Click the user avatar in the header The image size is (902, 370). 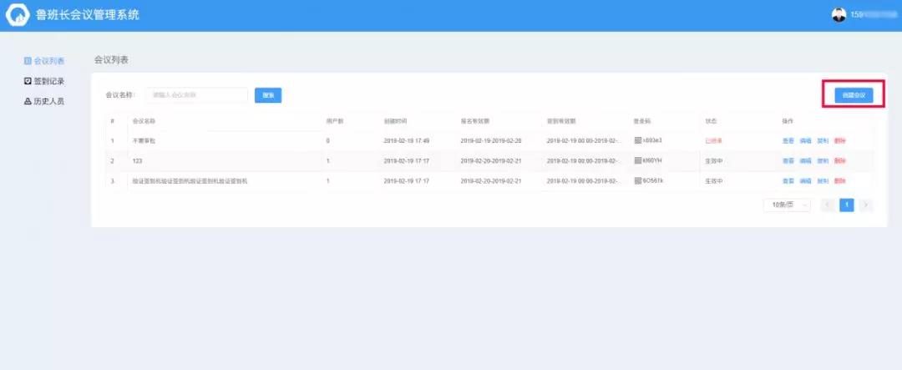[839, 15]
